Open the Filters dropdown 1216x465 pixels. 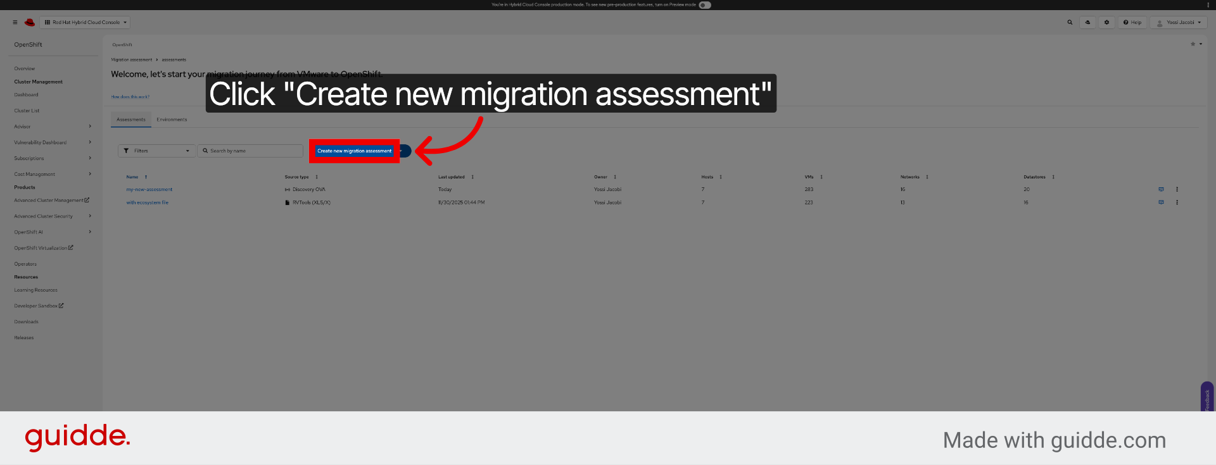tap(156, 151)
